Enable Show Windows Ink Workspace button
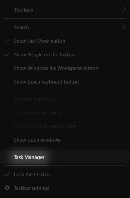This screenshot has height=198, width=130. pos(65,68)
